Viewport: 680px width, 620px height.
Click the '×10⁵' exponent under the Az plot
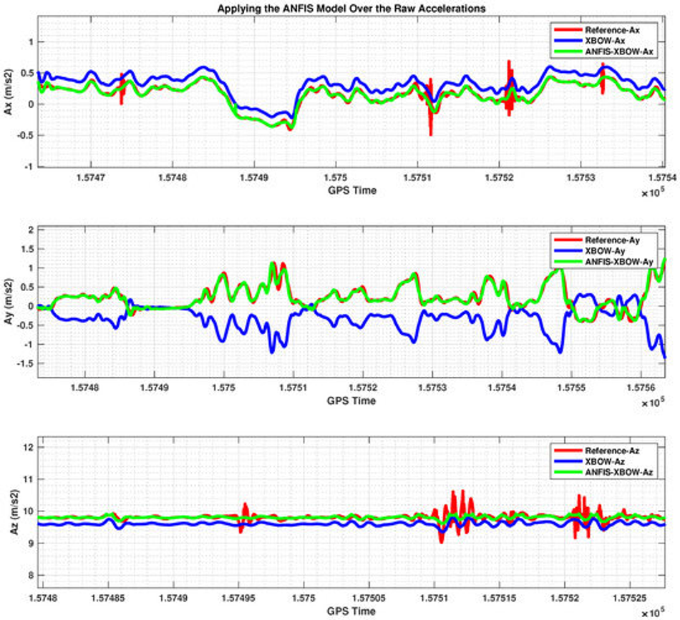653,614
